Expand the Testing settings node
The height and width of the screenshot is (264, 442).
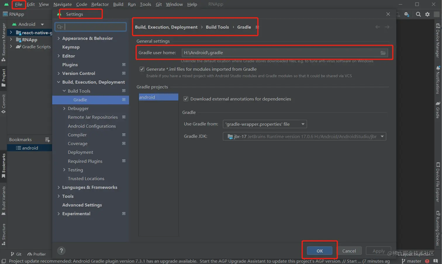coord(64,170)
